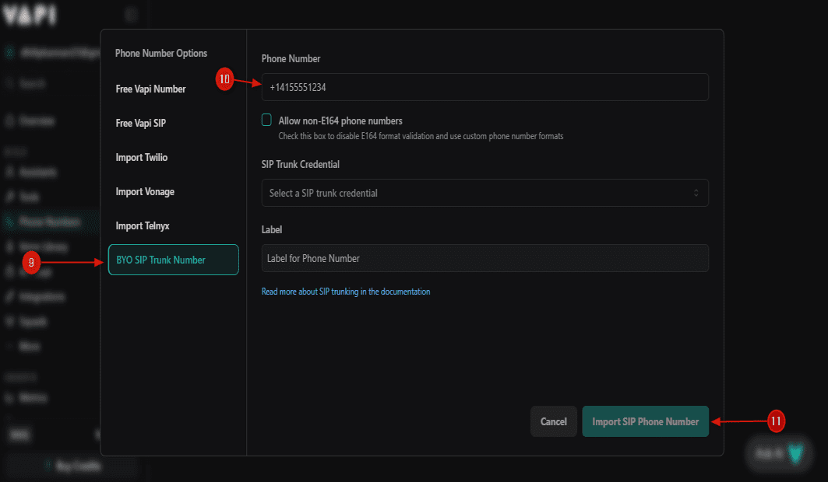
Task: Click the Voice Library icon
Action: 9,246
